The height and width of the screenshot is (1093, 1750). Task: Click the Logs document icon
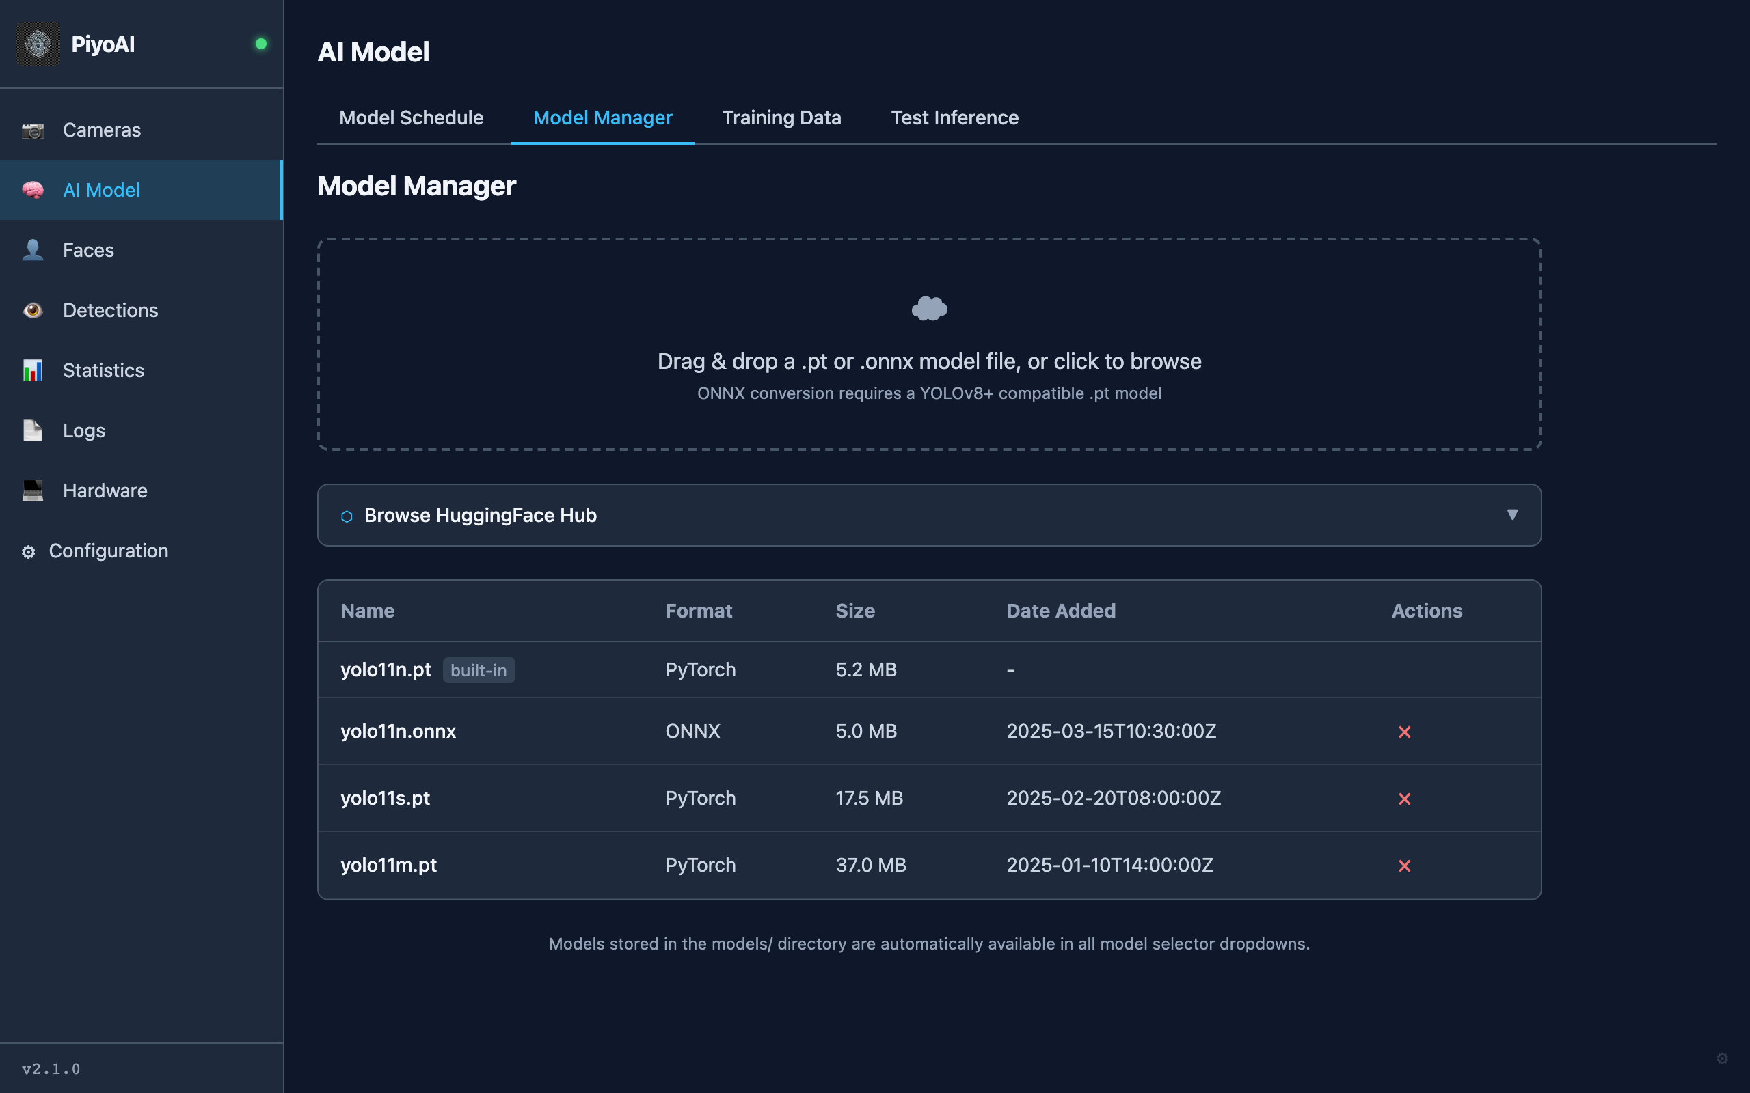pyautogui.click(x=33, y=430)
